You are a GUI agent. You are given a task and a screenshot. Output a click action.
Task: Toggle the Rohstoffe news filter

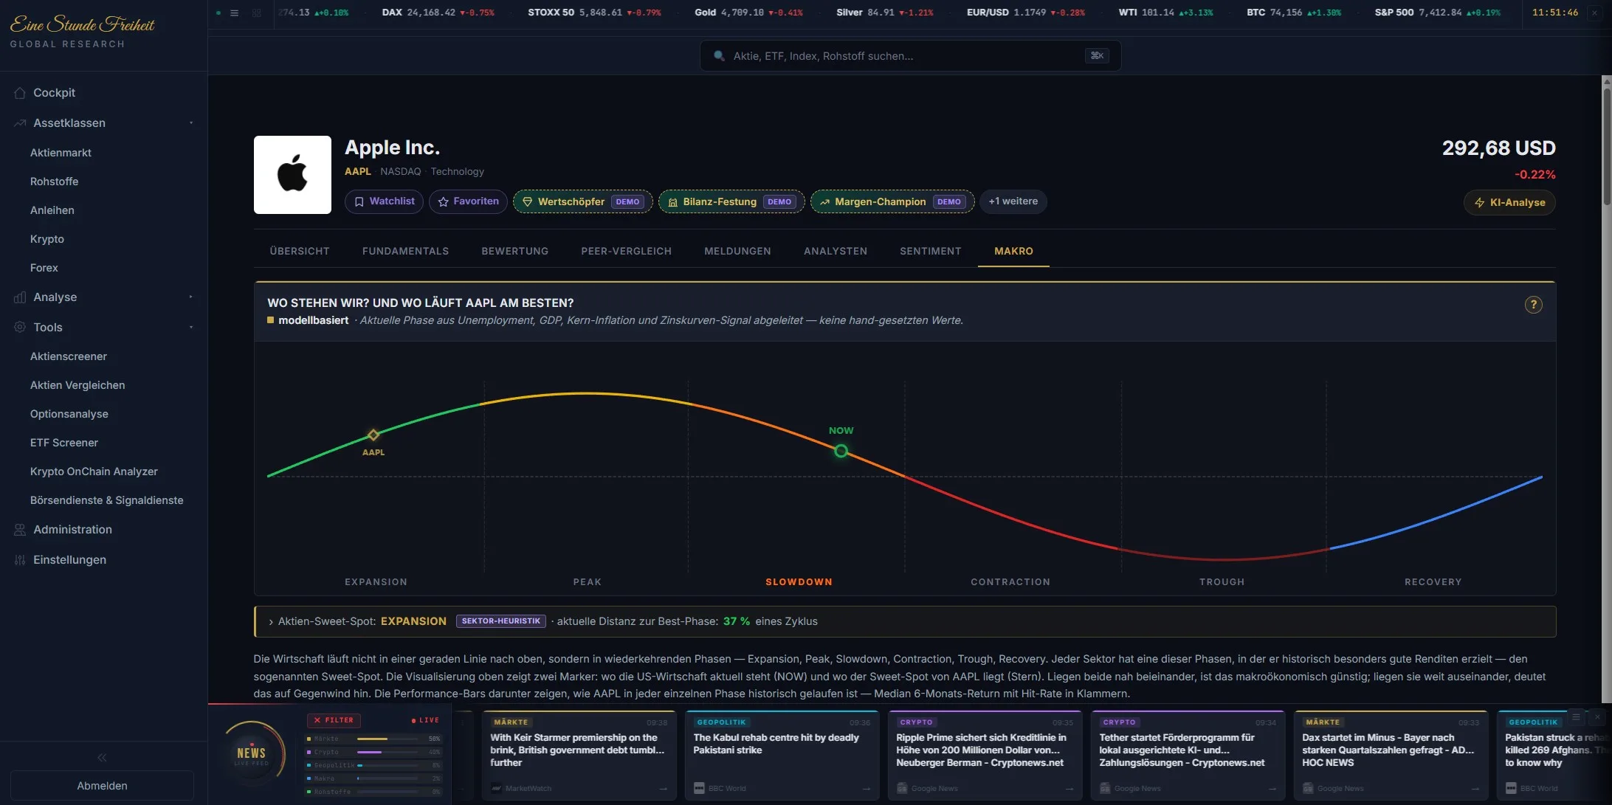(x=373, y=792)
